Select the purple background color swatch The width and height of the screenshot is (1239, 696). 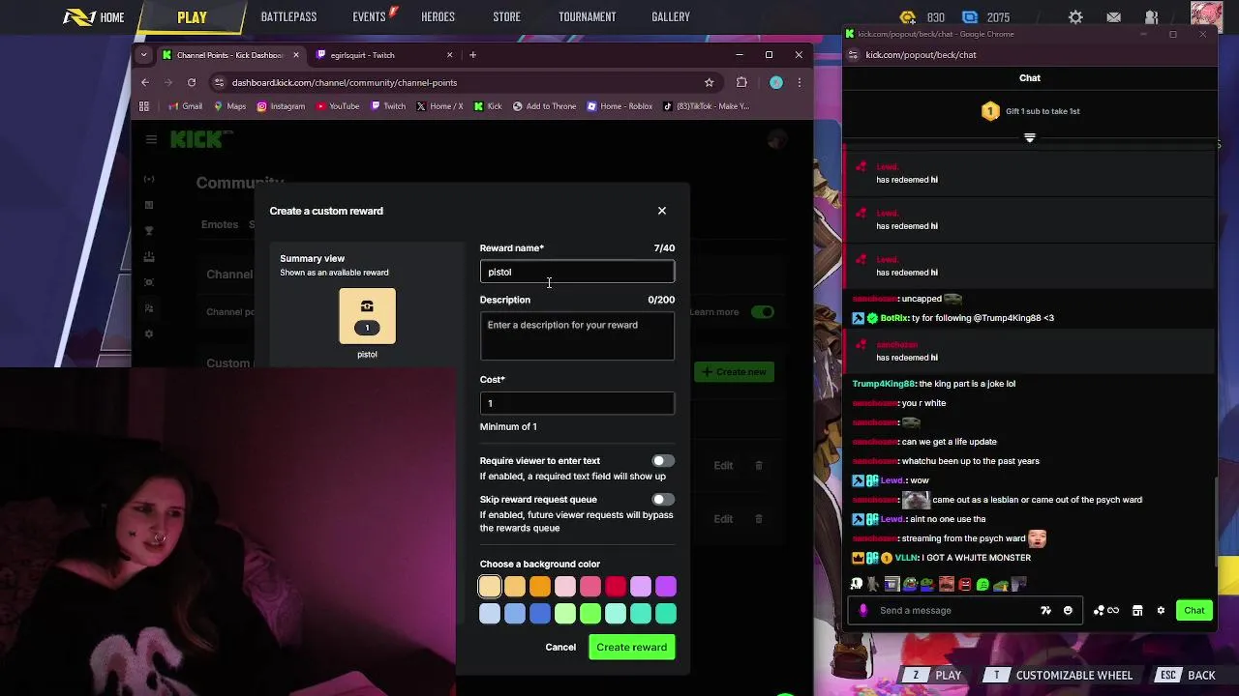[666, 587]
